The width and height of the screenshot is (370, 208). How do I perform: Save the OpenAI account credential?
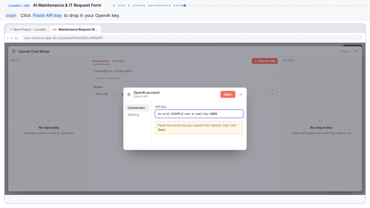click(x=228, y=94)
